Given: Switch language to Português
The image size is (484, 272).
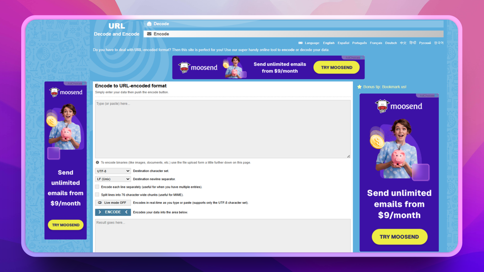Looking at the screenshot, I should click(359, 43).
